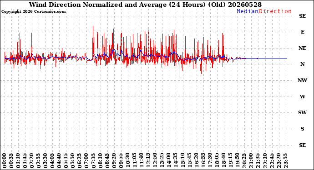This screenshot has height=170, width=314.
Task: Click the 19:50 time label
Action: coord(237,160)
